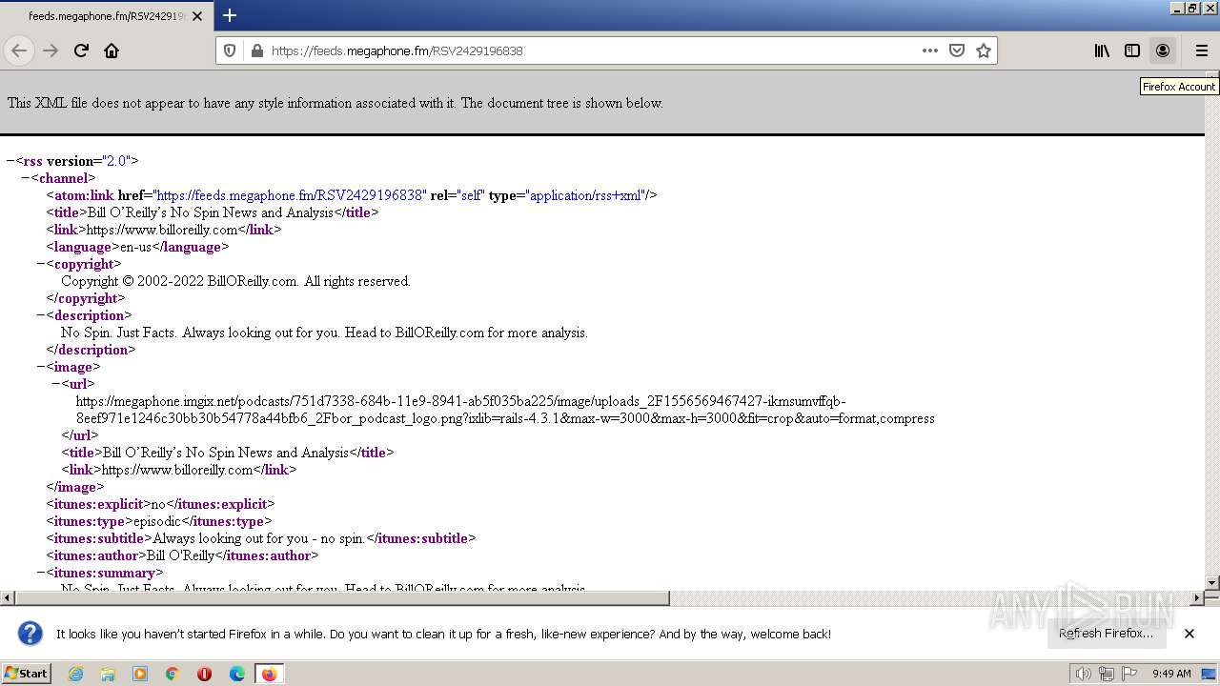Reload the current page
The width and height of the screenshot is (1220, 686).
pos(81,50)
